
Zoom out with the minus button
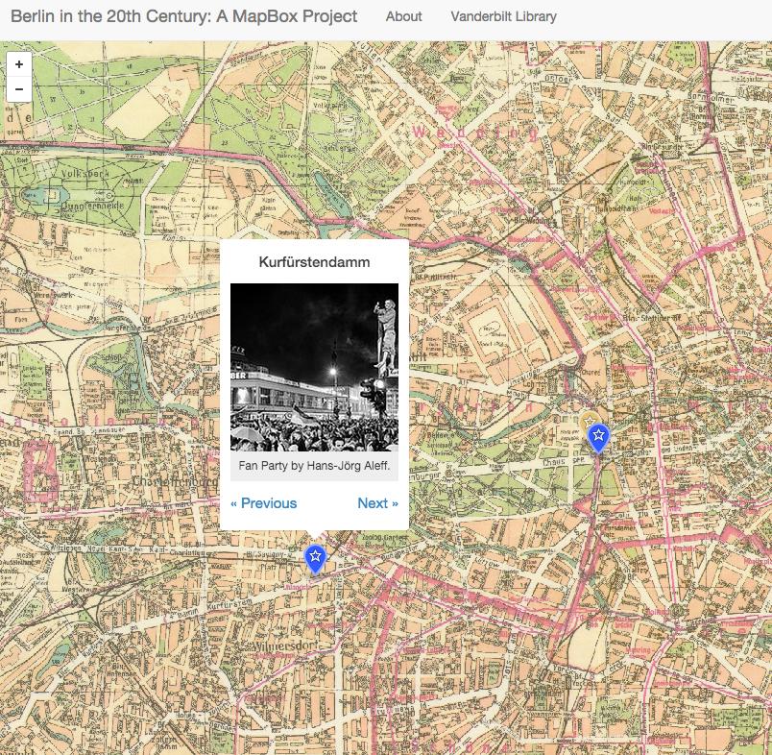[x=19, y=89]
